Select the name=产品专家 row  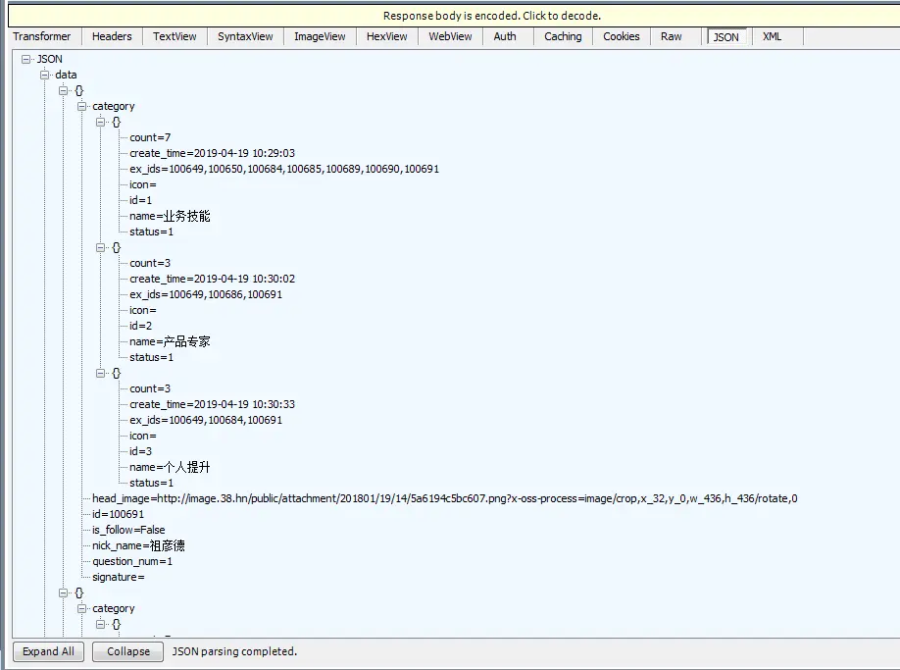click(x=170, y=341)
